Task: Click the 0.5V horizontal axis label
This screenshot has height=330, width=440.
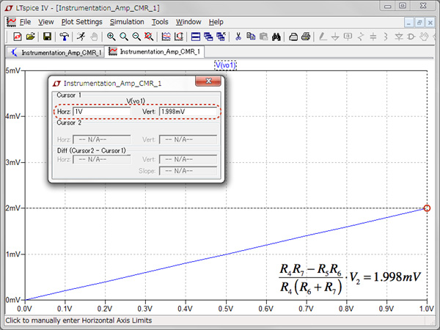Action: (227, 309)
